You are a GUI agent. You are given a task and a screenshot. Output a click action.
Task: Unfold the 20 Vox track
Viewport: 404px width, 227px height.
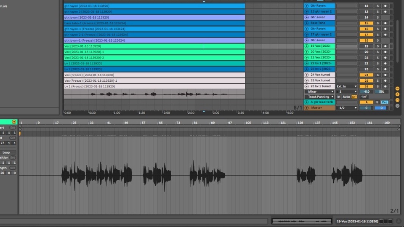tap(306, 52)
